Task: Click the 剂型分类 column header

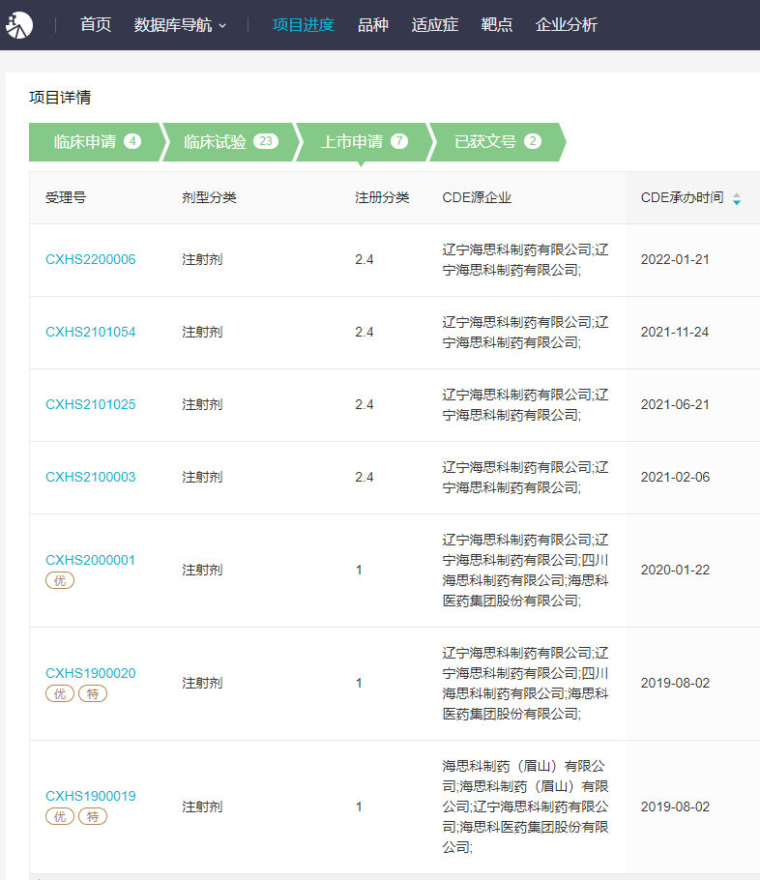Action: [209, 197]
